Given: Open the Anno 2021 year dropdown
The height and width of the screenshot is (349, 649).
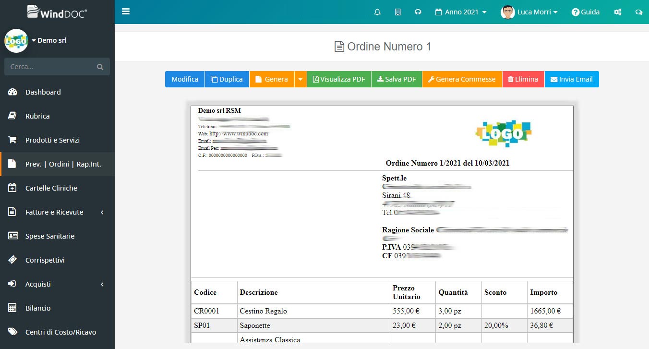Looking at the screenshot, I should 461,12.
